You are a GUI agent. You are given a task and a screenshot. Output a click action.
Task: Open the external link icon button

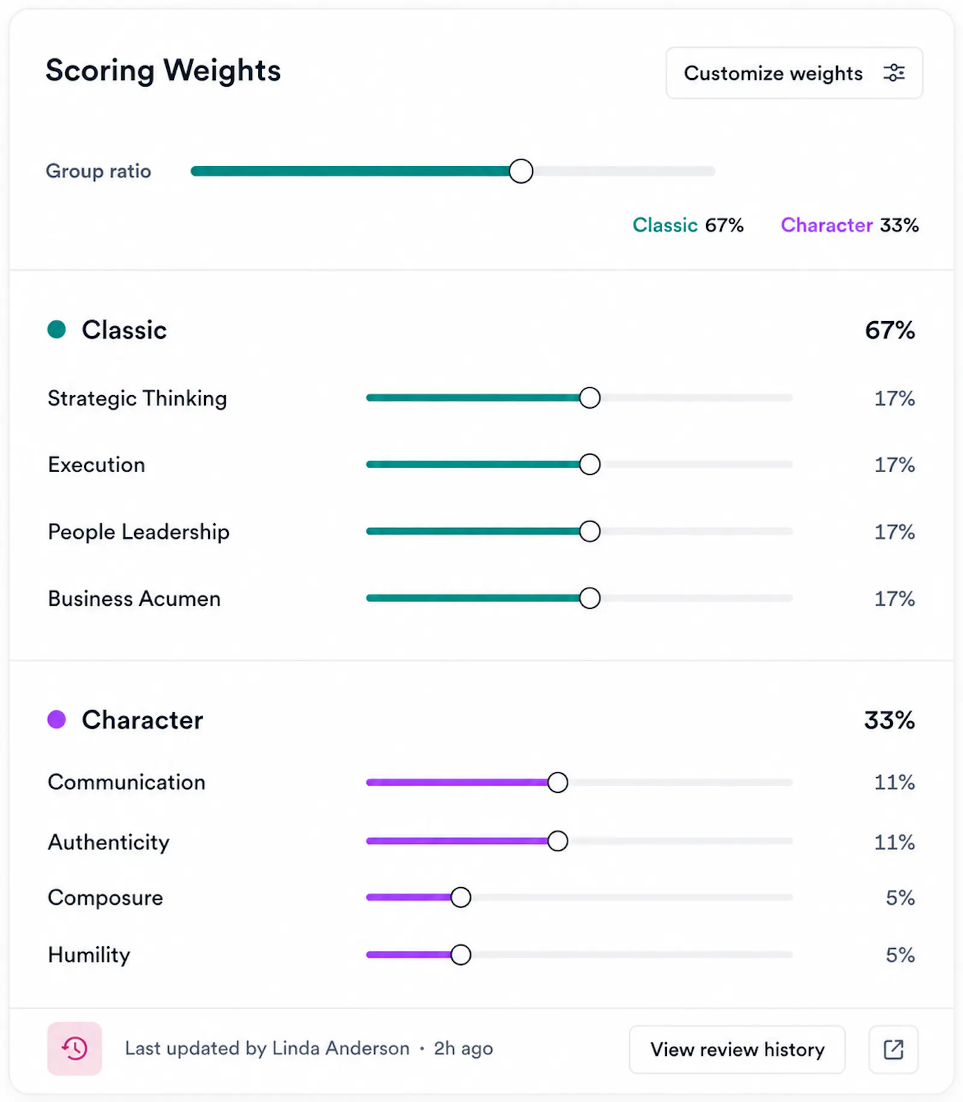pos(893,1049)
